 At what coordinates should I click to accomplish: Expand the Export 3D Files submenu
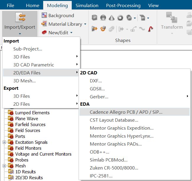pyautogui.click(x=77, y=96)
